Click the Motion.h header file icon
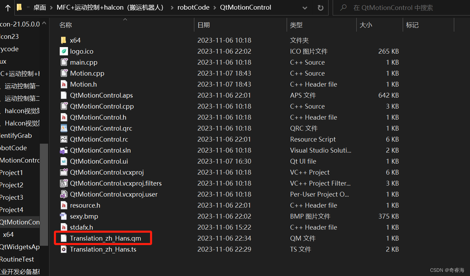 point(64,84)
